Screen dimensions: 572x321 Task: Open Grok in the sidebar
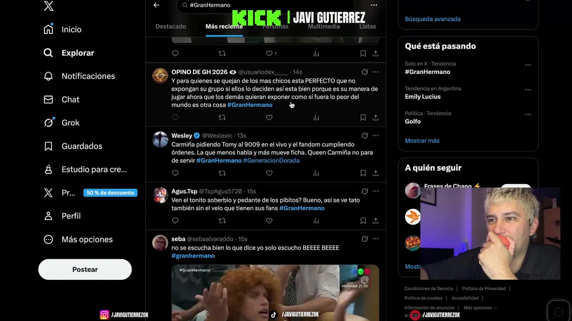click(61, 123)
